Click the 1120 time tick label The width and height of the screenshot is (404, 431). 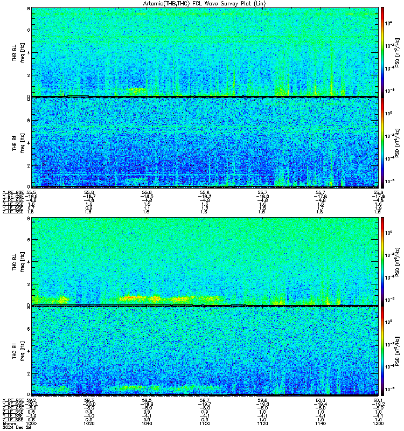click(262, 423)
